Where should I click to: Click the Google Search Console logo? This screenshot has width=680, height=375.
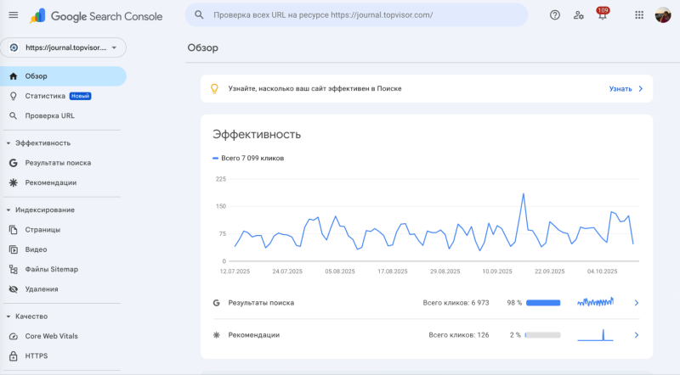point(96,16)
